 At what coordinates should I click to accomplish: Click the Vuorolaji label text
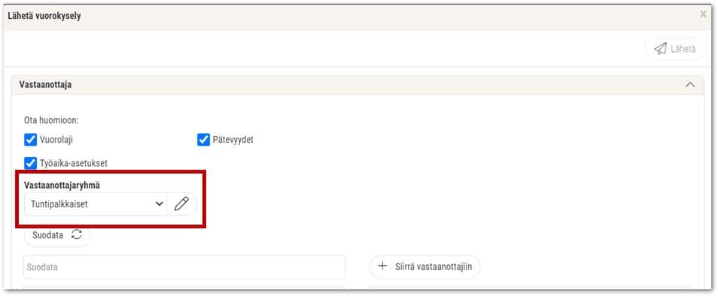click(56, 140)
